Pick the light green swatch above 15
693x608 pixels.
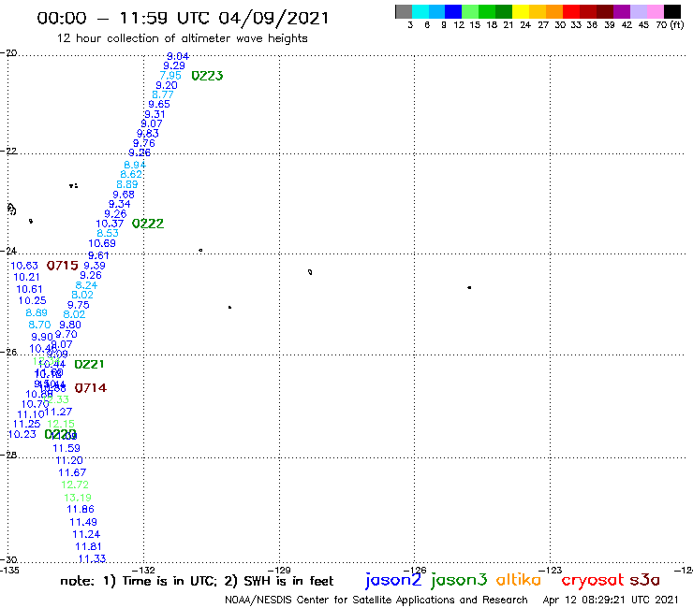click(x=470, y=11)
